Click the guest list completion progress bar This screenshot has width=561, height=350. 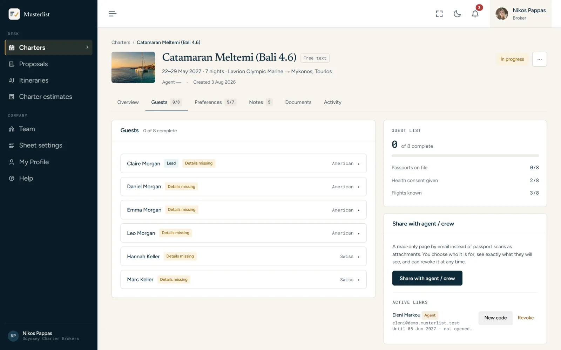tap(465, 155)
